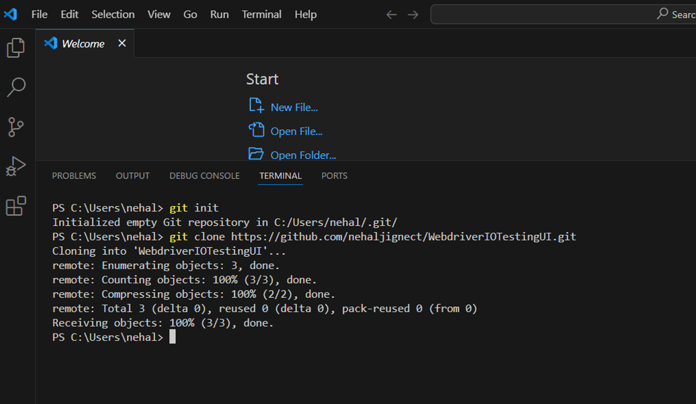Image resolution: width=696 pixels, height=404 pixels.
Task: Click 'remote: Compressing objects' line
Action: [194, 294]
